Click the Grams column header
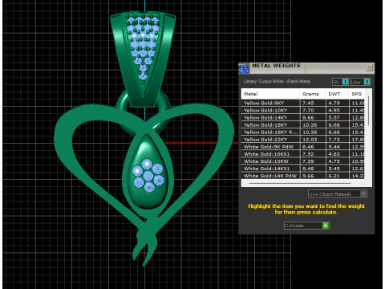This screenshot has width=385, height=289. click(313, 94)
